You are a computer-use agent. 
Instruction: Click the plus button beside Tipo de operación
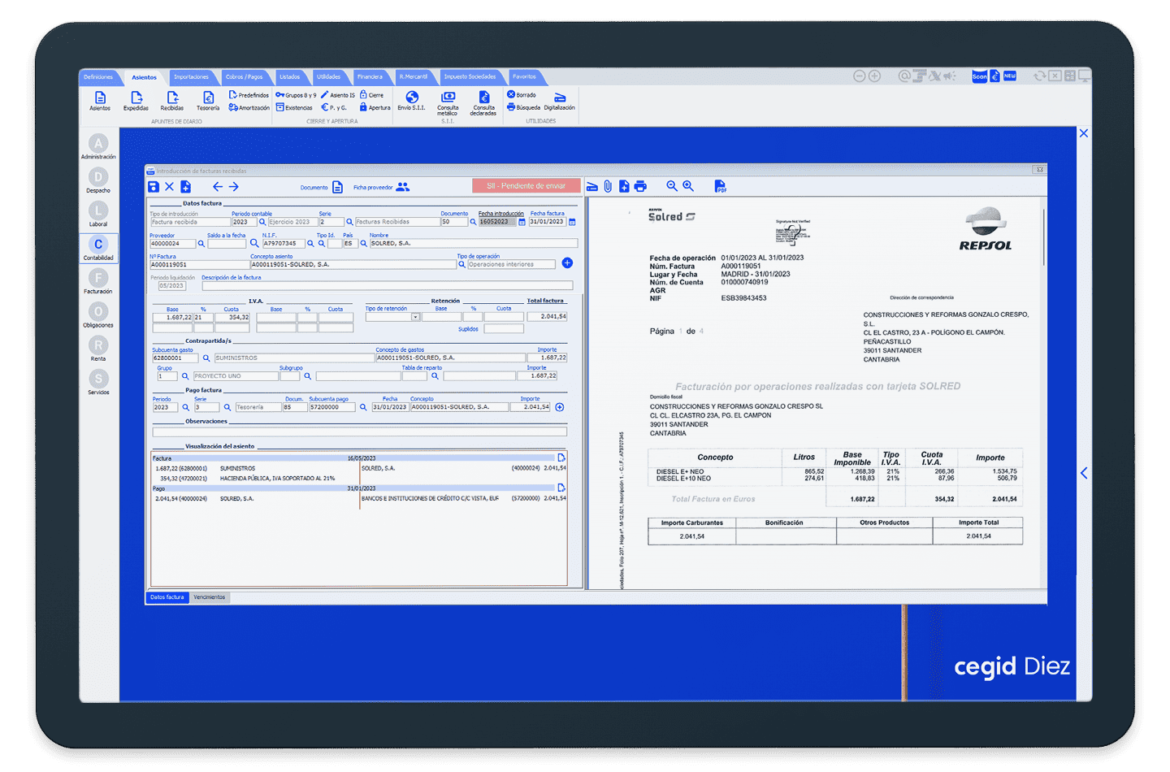coord(567,263)
